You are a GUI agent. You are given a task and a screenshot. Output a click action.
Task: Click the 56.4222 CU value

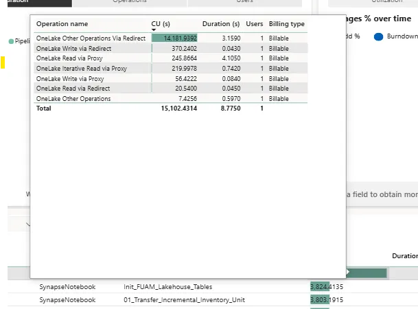coord(186,79)
